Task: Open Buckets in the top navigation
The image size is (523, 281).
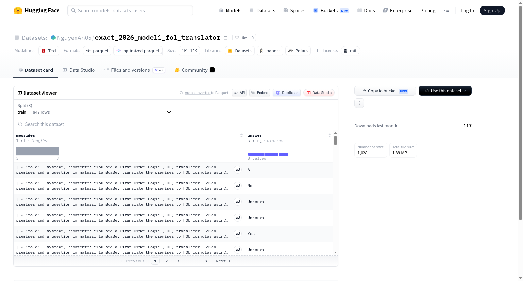Action: (331, 10)
